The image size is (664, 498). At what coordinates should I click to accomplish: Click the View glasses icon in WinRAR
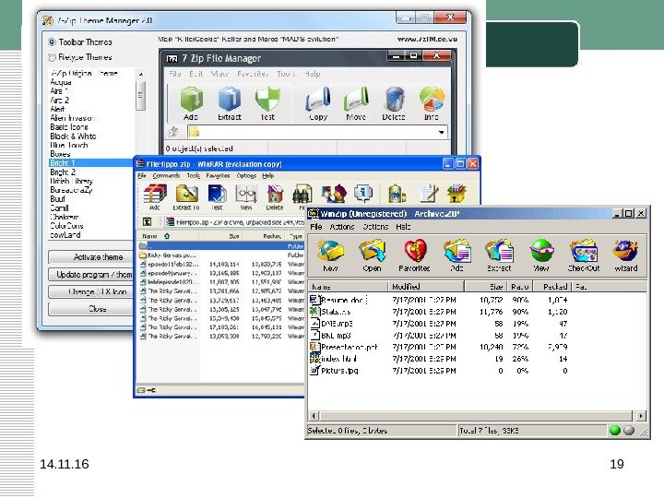tap(246, 194)
